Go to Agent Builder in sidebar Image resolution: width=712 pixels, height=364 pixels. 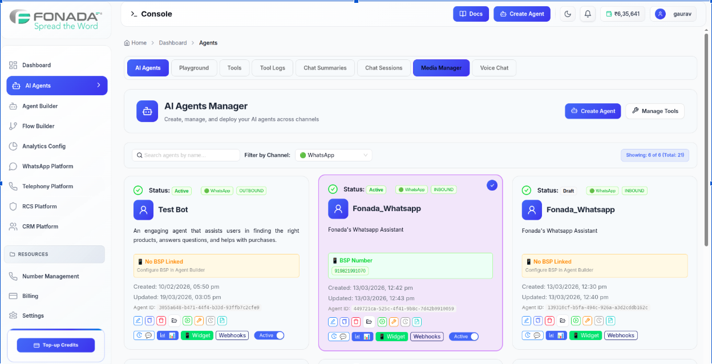point(40,106)
